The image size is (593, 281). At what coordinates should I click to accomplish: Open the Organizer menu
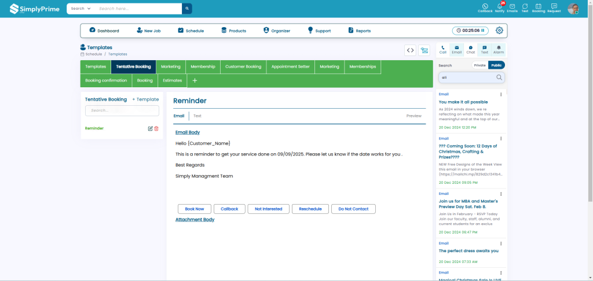coord(277,31)
